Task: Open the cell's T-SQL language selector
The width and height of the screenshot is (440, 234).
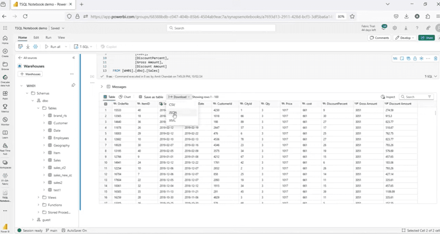Action: [431, 76]
